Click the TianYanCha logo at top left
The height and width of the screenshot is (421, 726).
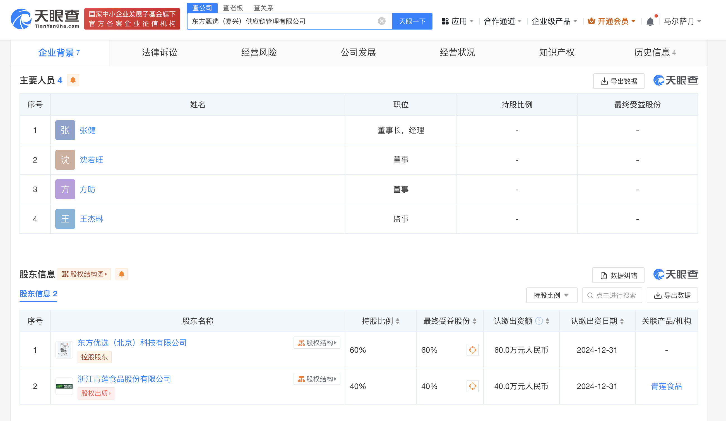(45, 19)
